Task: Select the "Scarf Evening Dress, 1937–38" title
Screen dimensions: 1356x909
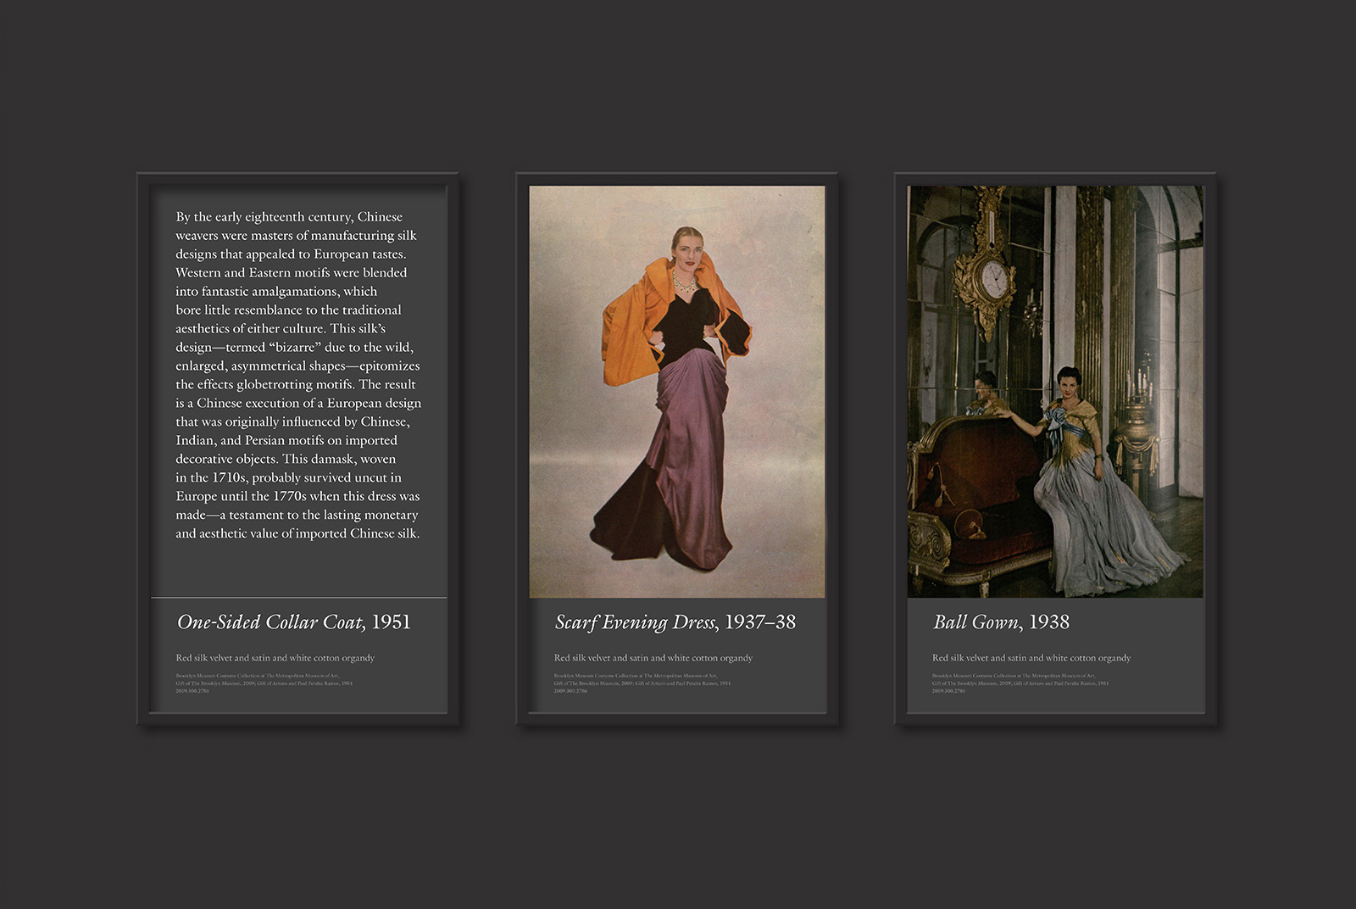Action: [x=675, y=622]
